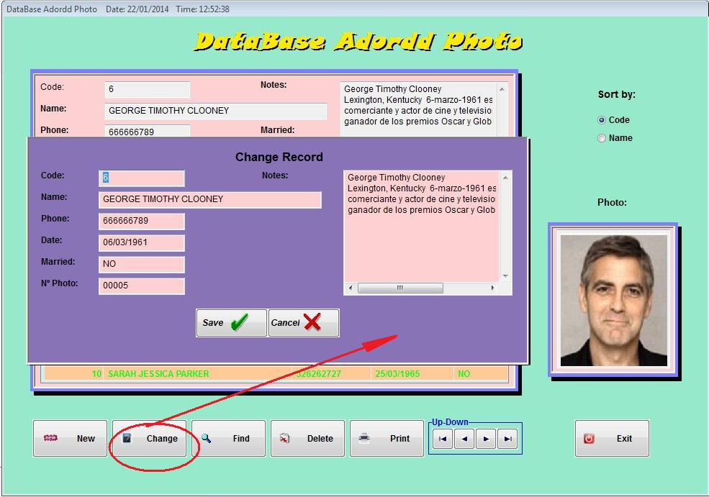The height and width of the screenshot is (497, 709).
Task: Enable sorting by Name
Action: coord(602,138)
